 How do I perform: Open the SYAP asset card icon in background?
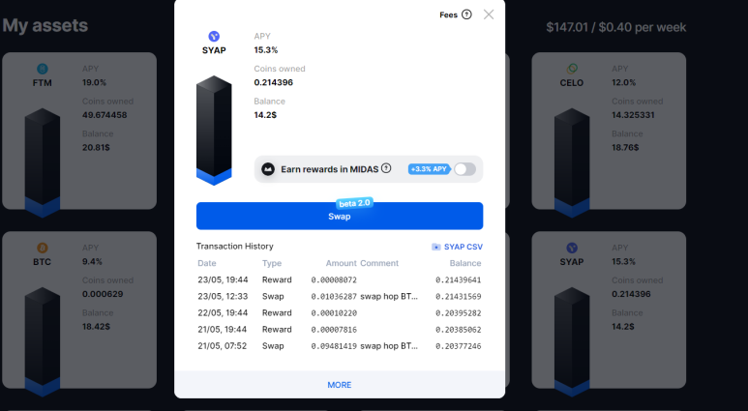pos(572,248)
